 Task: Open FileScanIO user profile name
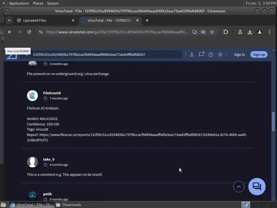point(52,93)
